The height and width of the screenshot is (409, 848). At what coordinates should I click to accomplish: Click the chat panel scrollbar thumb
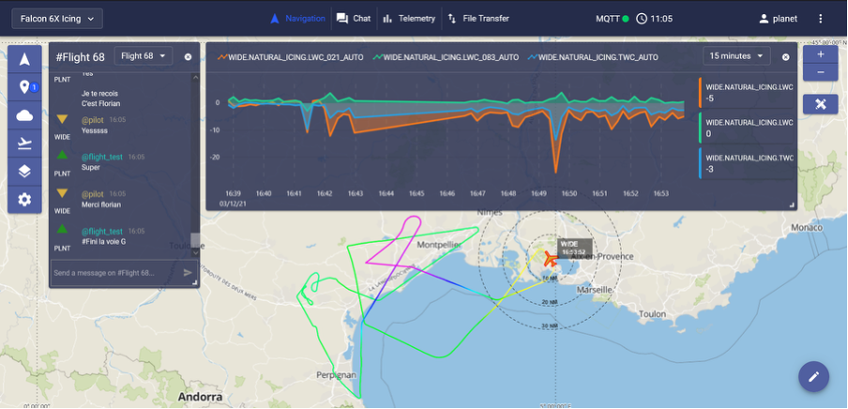coord(195,240)
